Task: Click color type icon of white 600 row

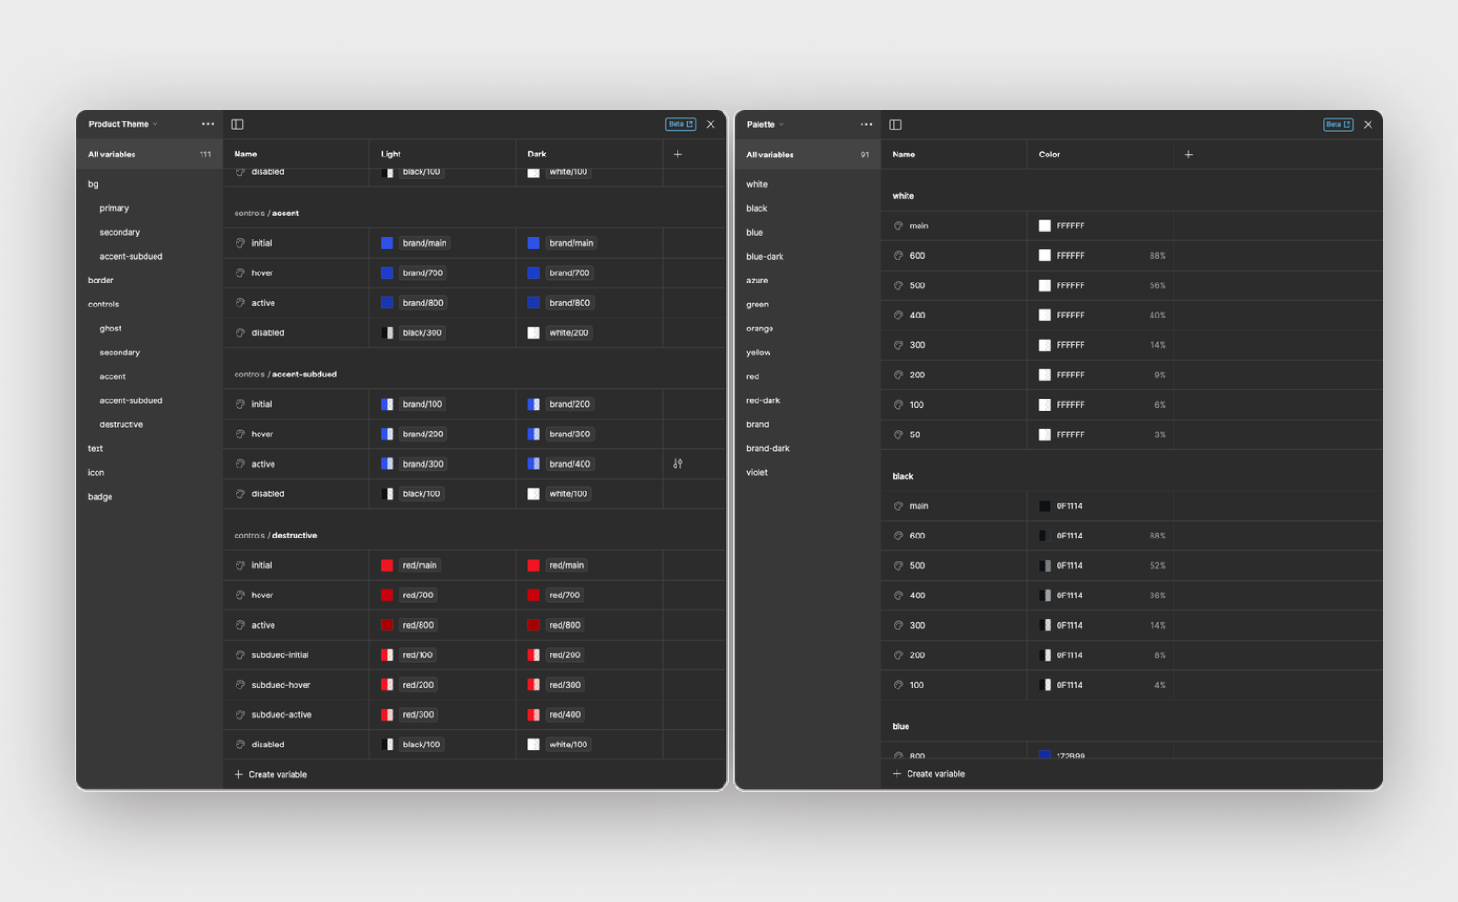Action: (898, 256)
